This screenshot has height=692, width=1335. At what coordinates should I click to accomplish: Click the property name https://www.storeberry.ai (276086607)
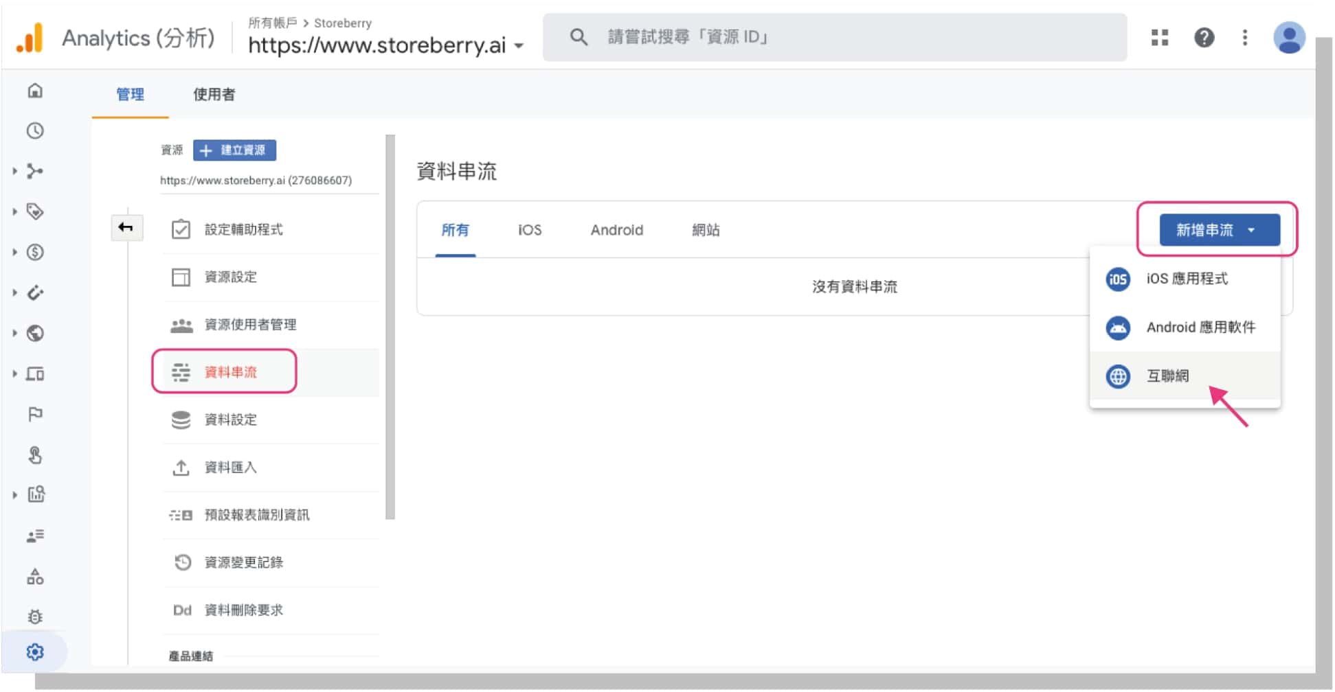(x=256, y=181)
